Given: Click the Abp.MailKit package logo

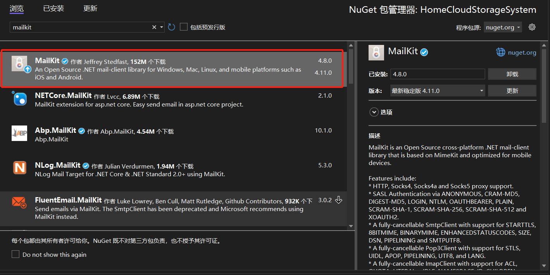Looking at the screenshot, I should click(x=19, y=133).
